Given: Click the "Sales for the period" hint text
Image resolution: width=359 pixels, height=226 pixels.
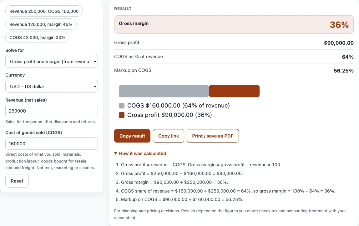Looking at the screenshot, I should pyautogui.click(x=51, y=122).
